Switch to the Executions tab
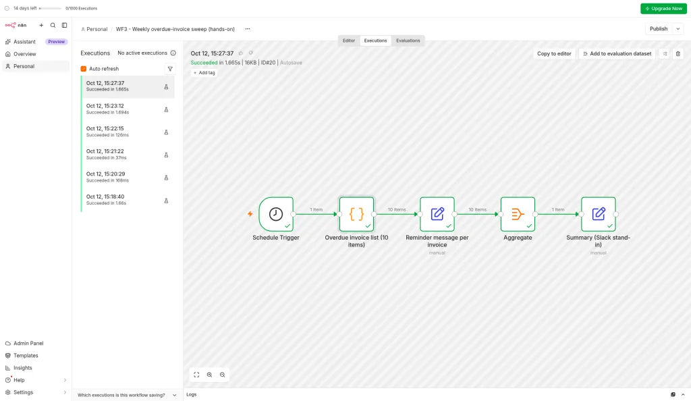691x401 pixels. point(375,41)
